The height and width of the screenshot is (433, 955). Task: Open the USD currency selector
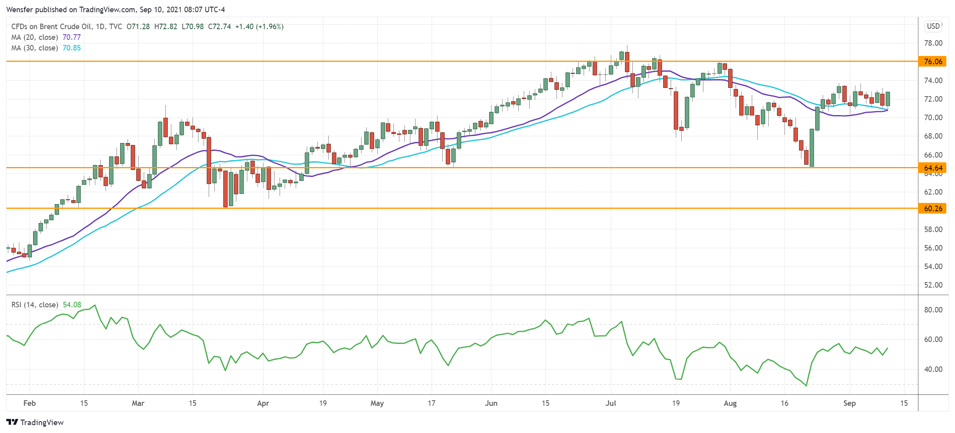pyautogui.click(x=933, y=26)
